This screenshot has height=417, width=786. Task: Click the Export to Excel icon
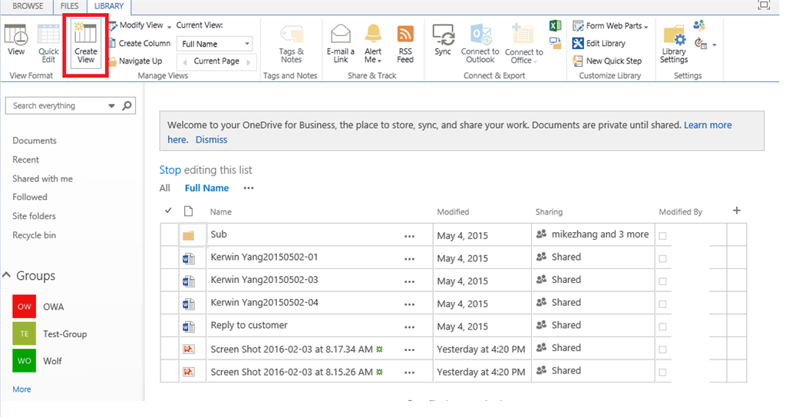point(555,26)
